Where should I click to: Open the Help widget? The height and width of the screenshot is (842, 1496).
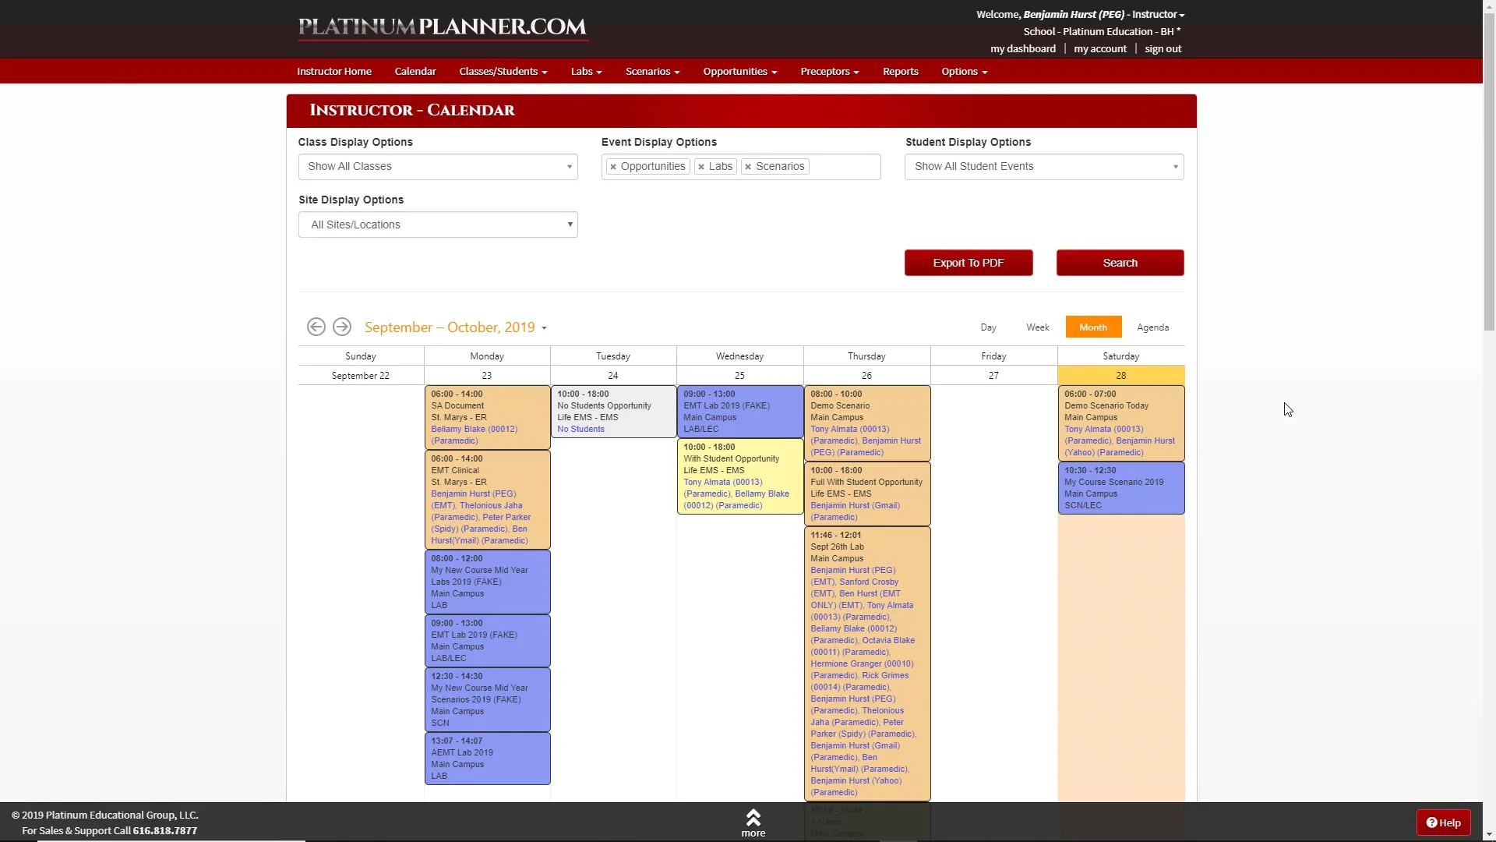pos(1443,822)
